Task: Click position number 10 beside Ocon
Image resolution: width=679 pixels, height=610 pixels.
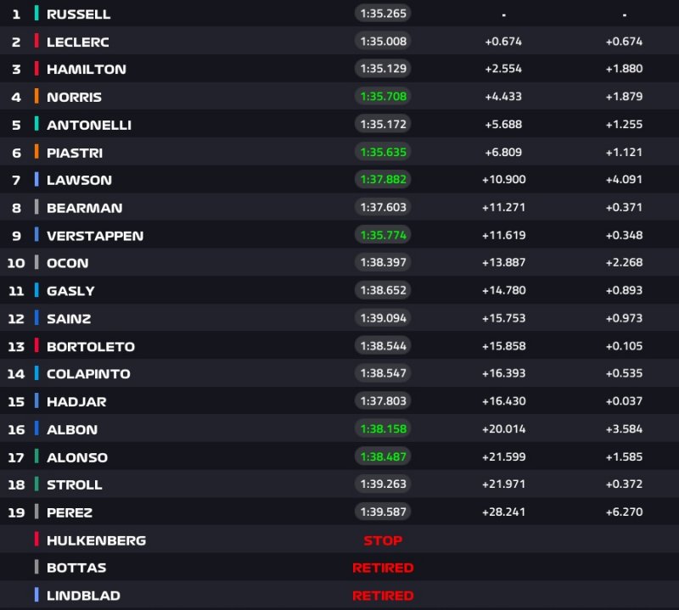Action: pyautogui.click(x=16, y=263)
